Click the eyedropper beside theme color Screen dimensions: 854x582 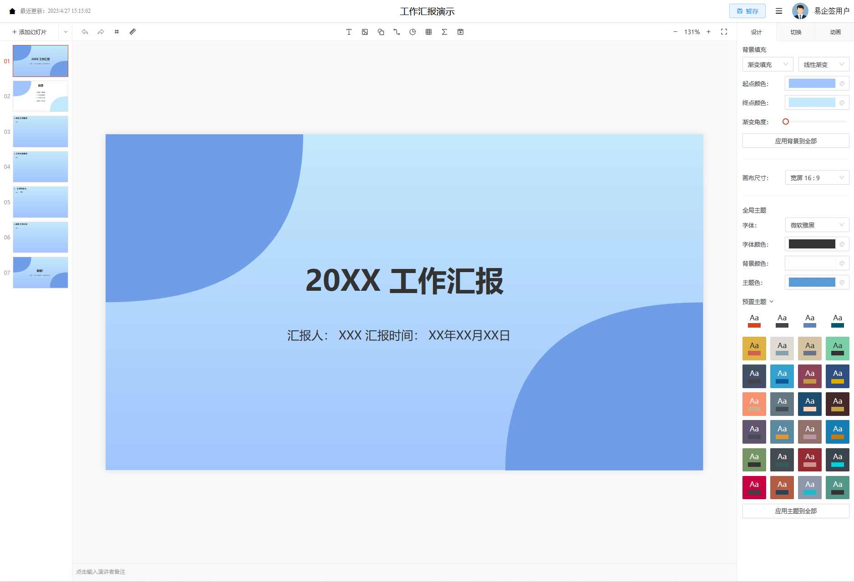point(842,283)
